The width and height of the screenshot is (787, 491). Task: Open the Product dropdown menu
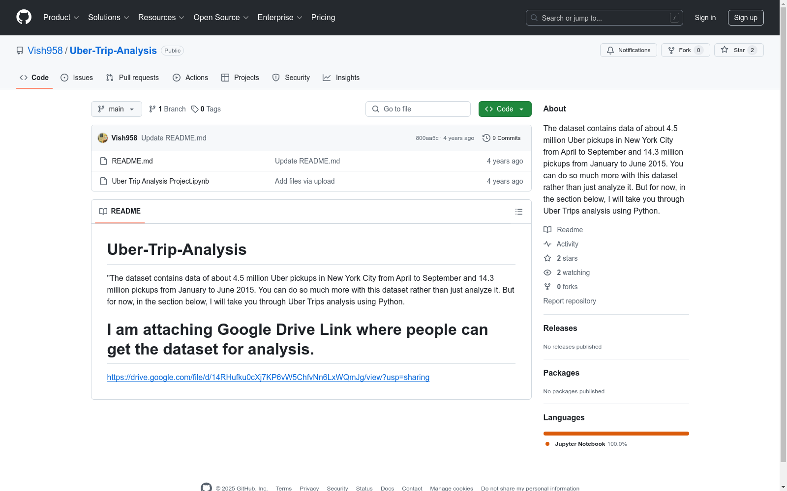[61, 18]
